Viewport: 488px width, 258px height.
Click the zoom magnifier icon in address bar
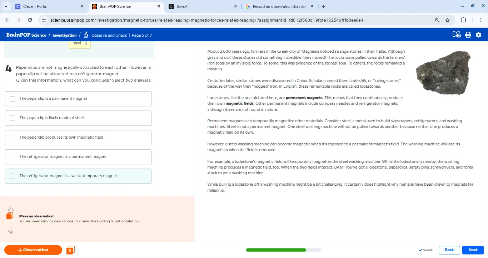(x=437, y=20)
